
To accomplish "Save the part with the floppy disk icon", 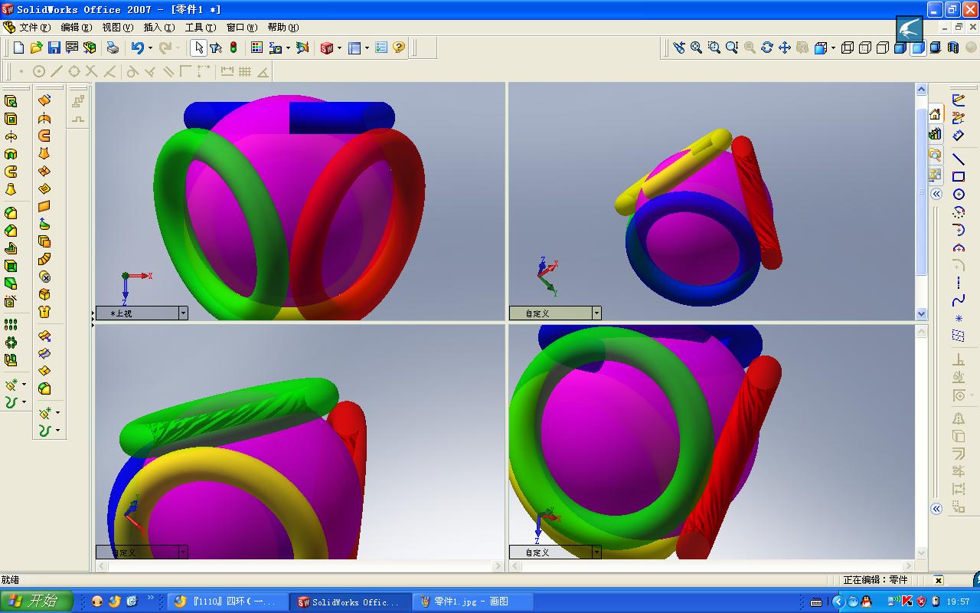I will tap(54, 48).
